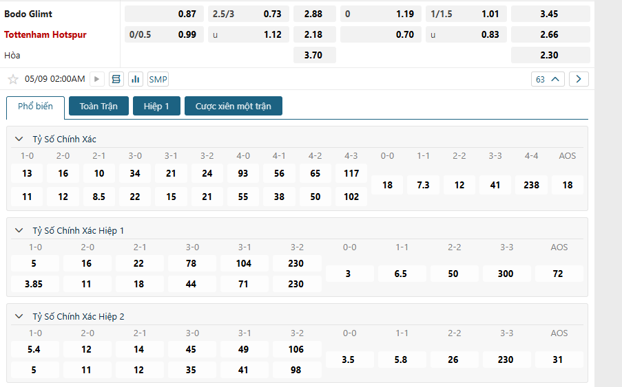Select the Phổ biến tab

coord(35,107)
